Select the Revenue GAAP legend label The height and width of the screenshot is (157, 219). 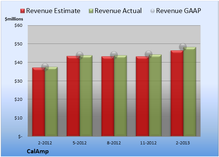click(x=178, y=11)
